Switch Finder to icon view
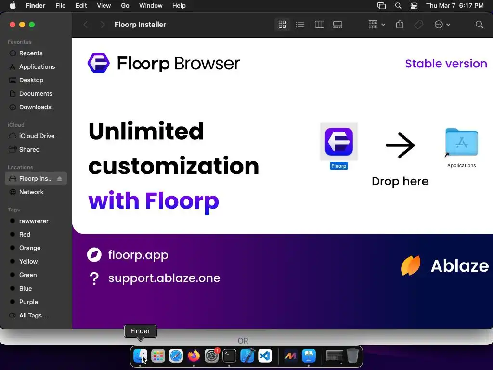 tap(282, 25)
